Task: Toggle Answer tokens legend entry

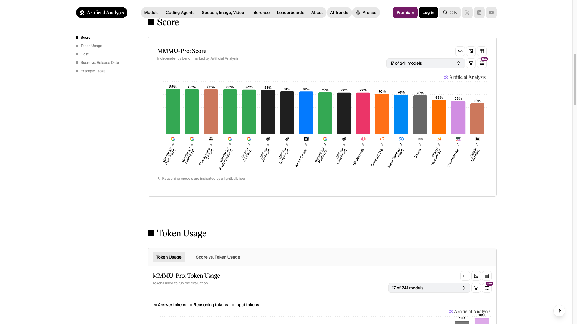Action: (x=170, y=305)
